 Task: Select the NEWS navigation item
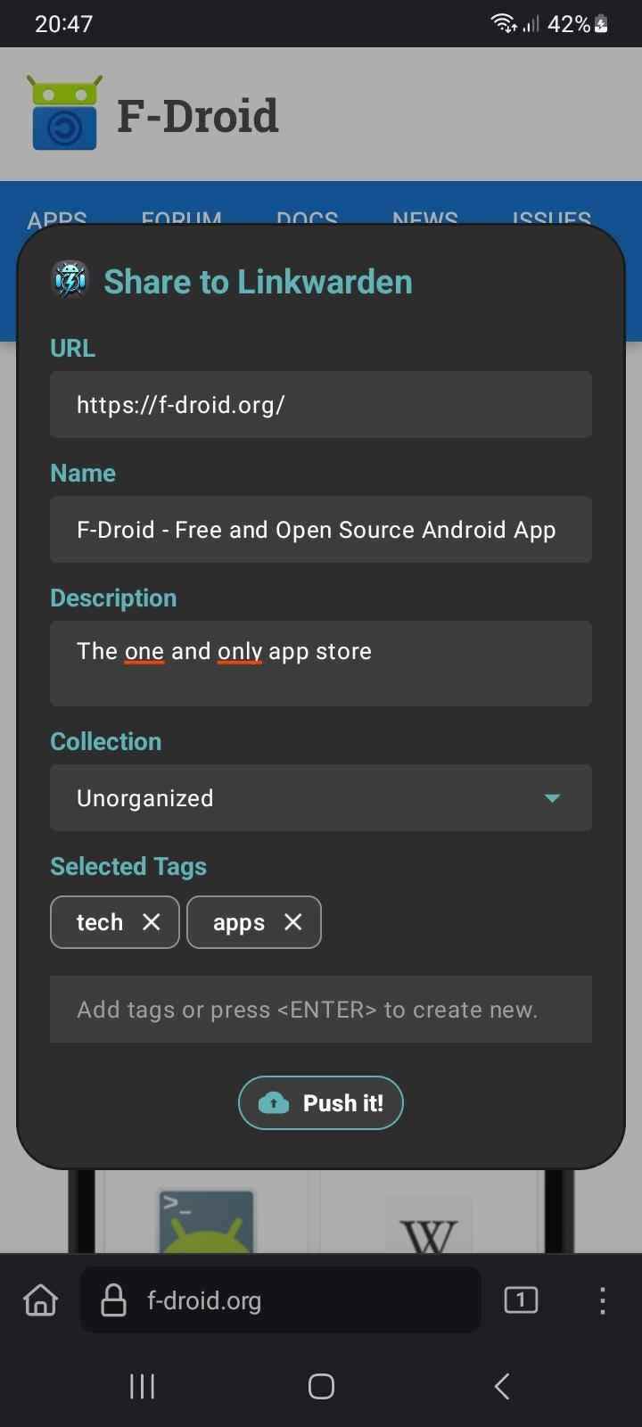pyautogui.click(x=424, y=219)
